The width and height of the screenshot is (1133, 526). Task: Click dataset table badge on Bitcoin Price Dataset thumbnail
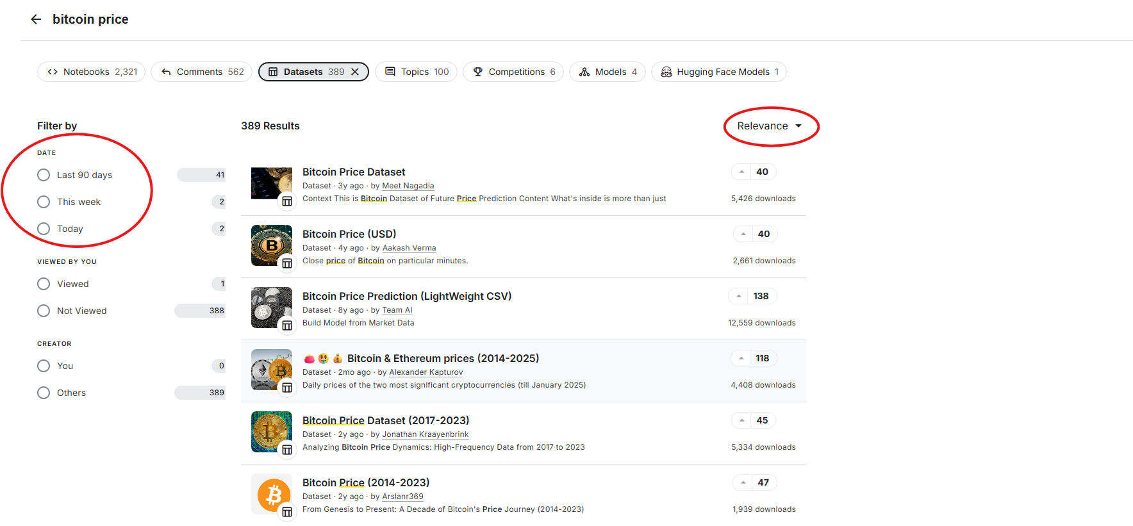(x=287, y=201)
